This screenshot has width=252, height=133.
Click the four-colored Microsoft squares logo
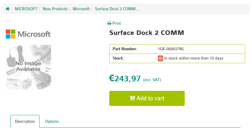pos(10,34)
